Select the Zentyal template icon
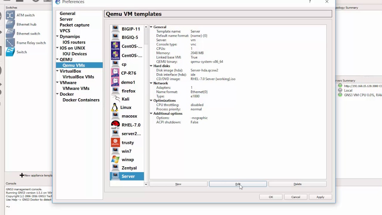 pyautogui.click(x=115, y=168)
